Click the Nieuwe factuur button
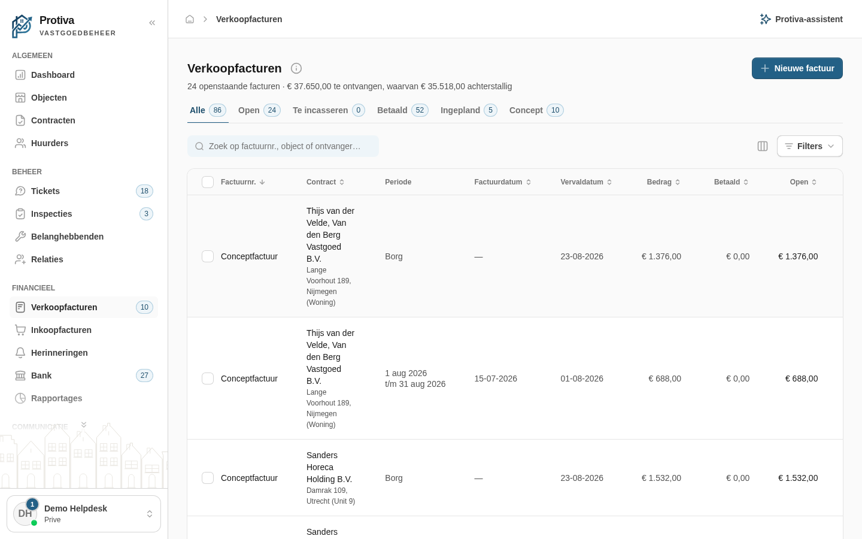 point(797,68)
